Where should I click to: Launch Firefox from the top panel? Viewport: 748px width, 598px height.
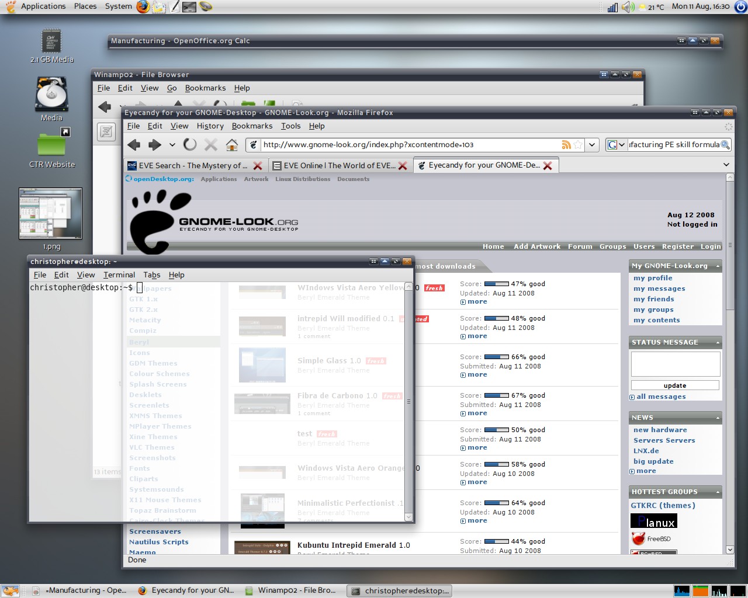[x=143, y=6]
